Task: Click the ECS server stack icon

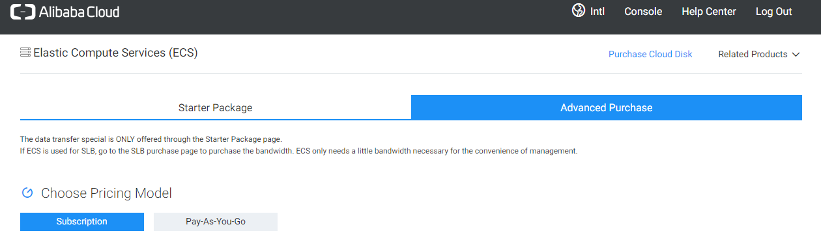Action: (25, 52)
